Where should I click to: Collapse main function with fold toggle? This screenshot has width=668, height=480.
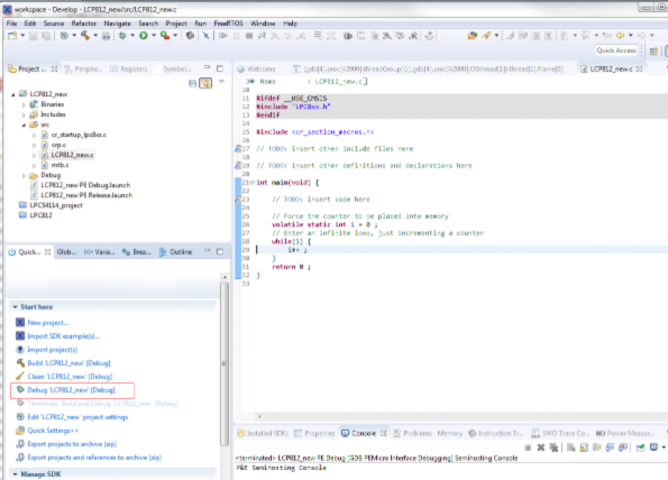click(252, 182)
